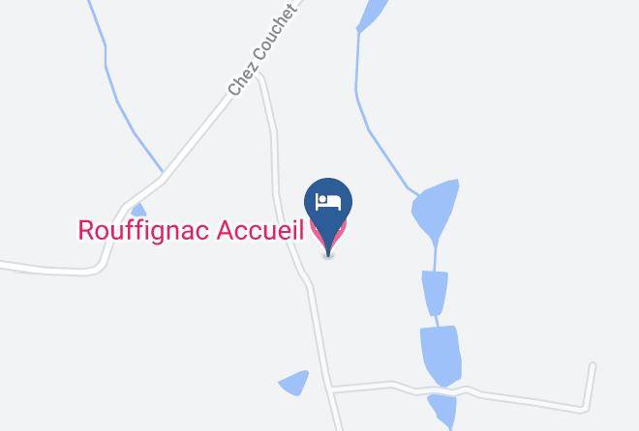
Task: Select the large pond east of hotel pin
Action: click(436, 209)
